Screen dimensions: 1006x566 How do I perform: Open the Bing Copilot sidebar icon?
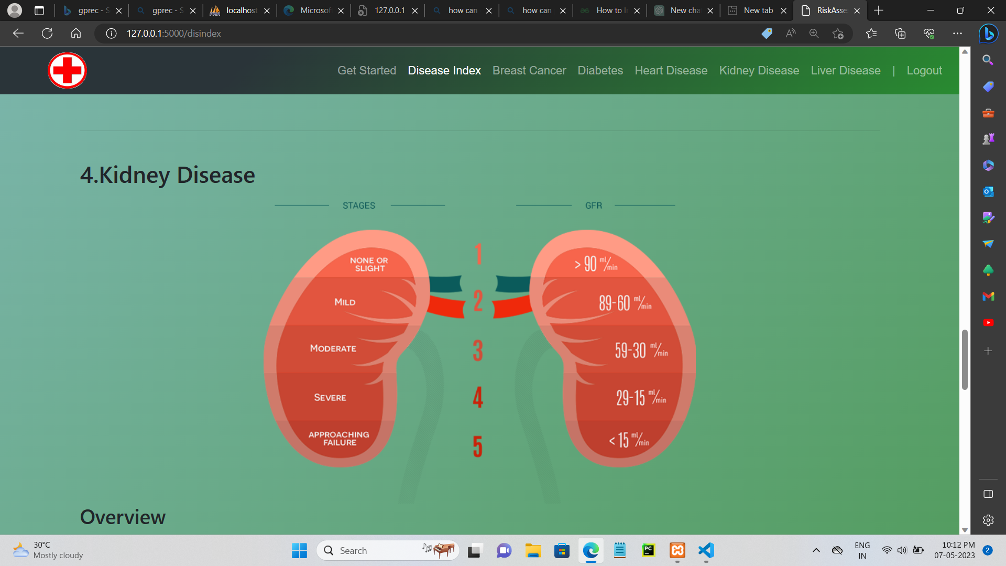click(x=988, y=34)
